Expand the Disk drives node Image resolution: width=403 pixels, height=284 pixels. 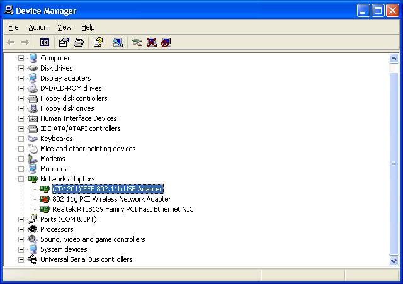[x=21, y=68]
